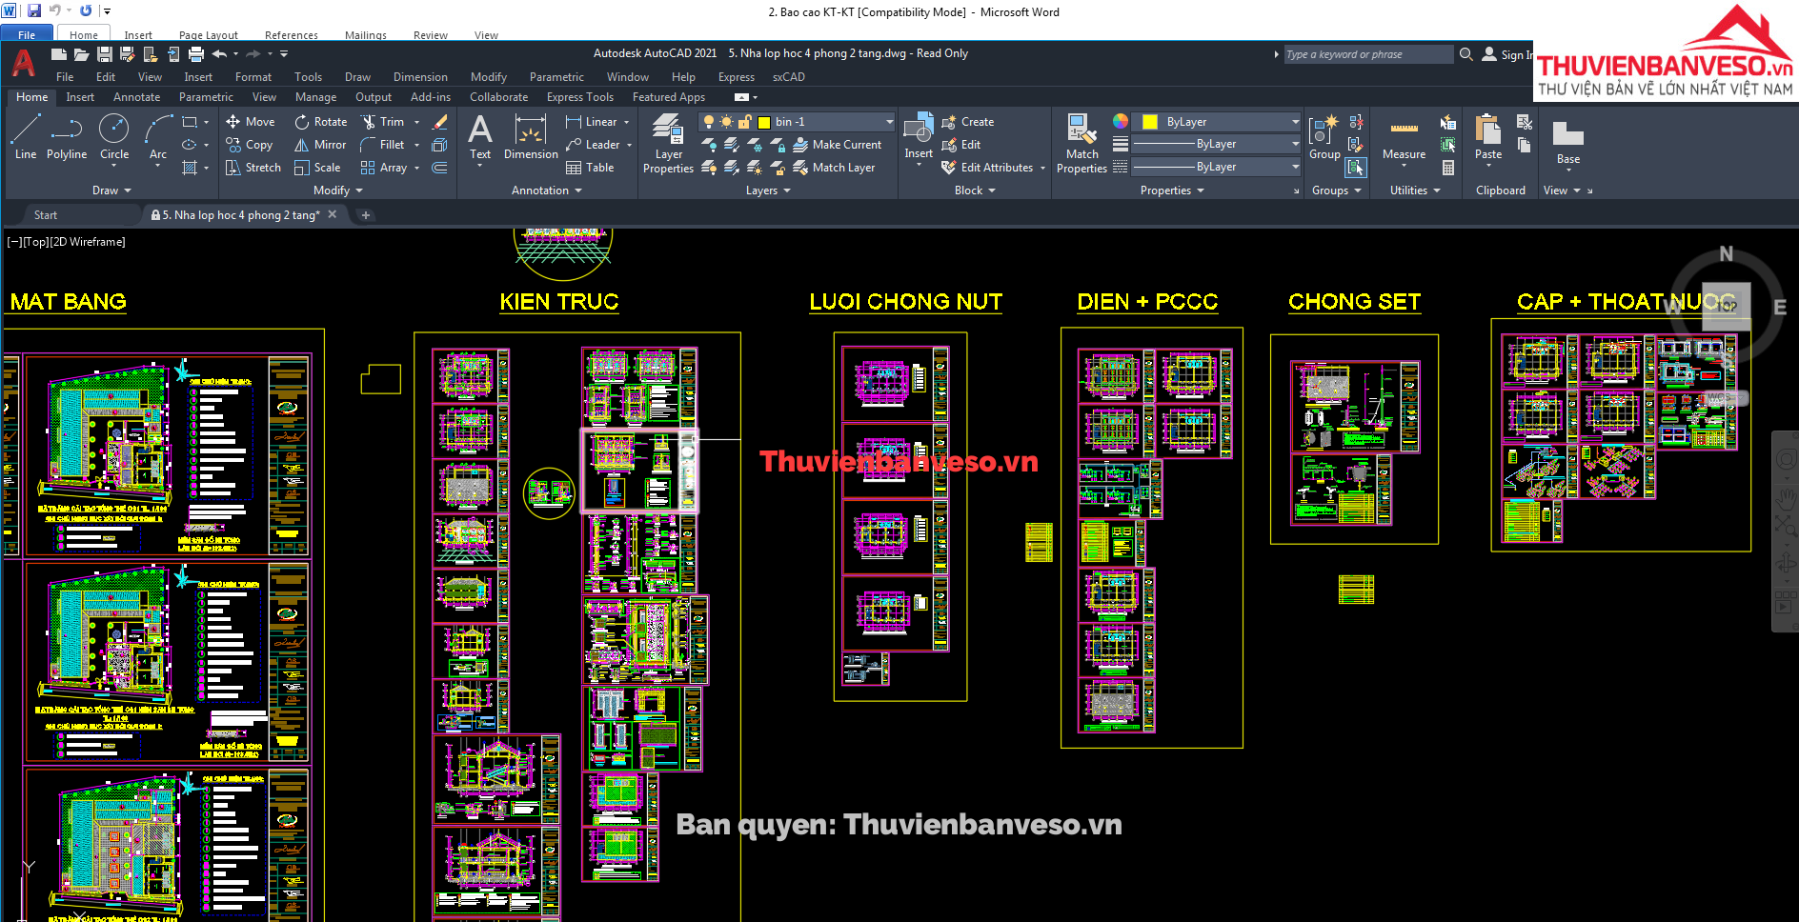Toggle the layer lock padlock icon
This screenshot has width=1799, height=922.
click(745, 122)
